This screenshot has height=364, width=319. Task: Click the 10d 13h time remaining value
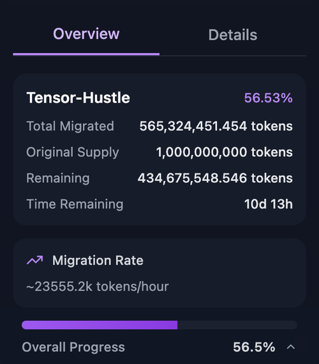point(269,204)
